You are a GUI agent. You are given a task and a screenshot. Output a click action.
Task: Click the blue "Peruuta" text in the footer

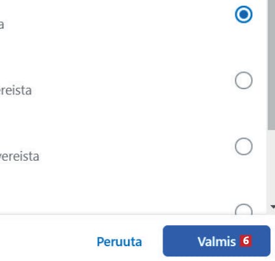[119, 241]
